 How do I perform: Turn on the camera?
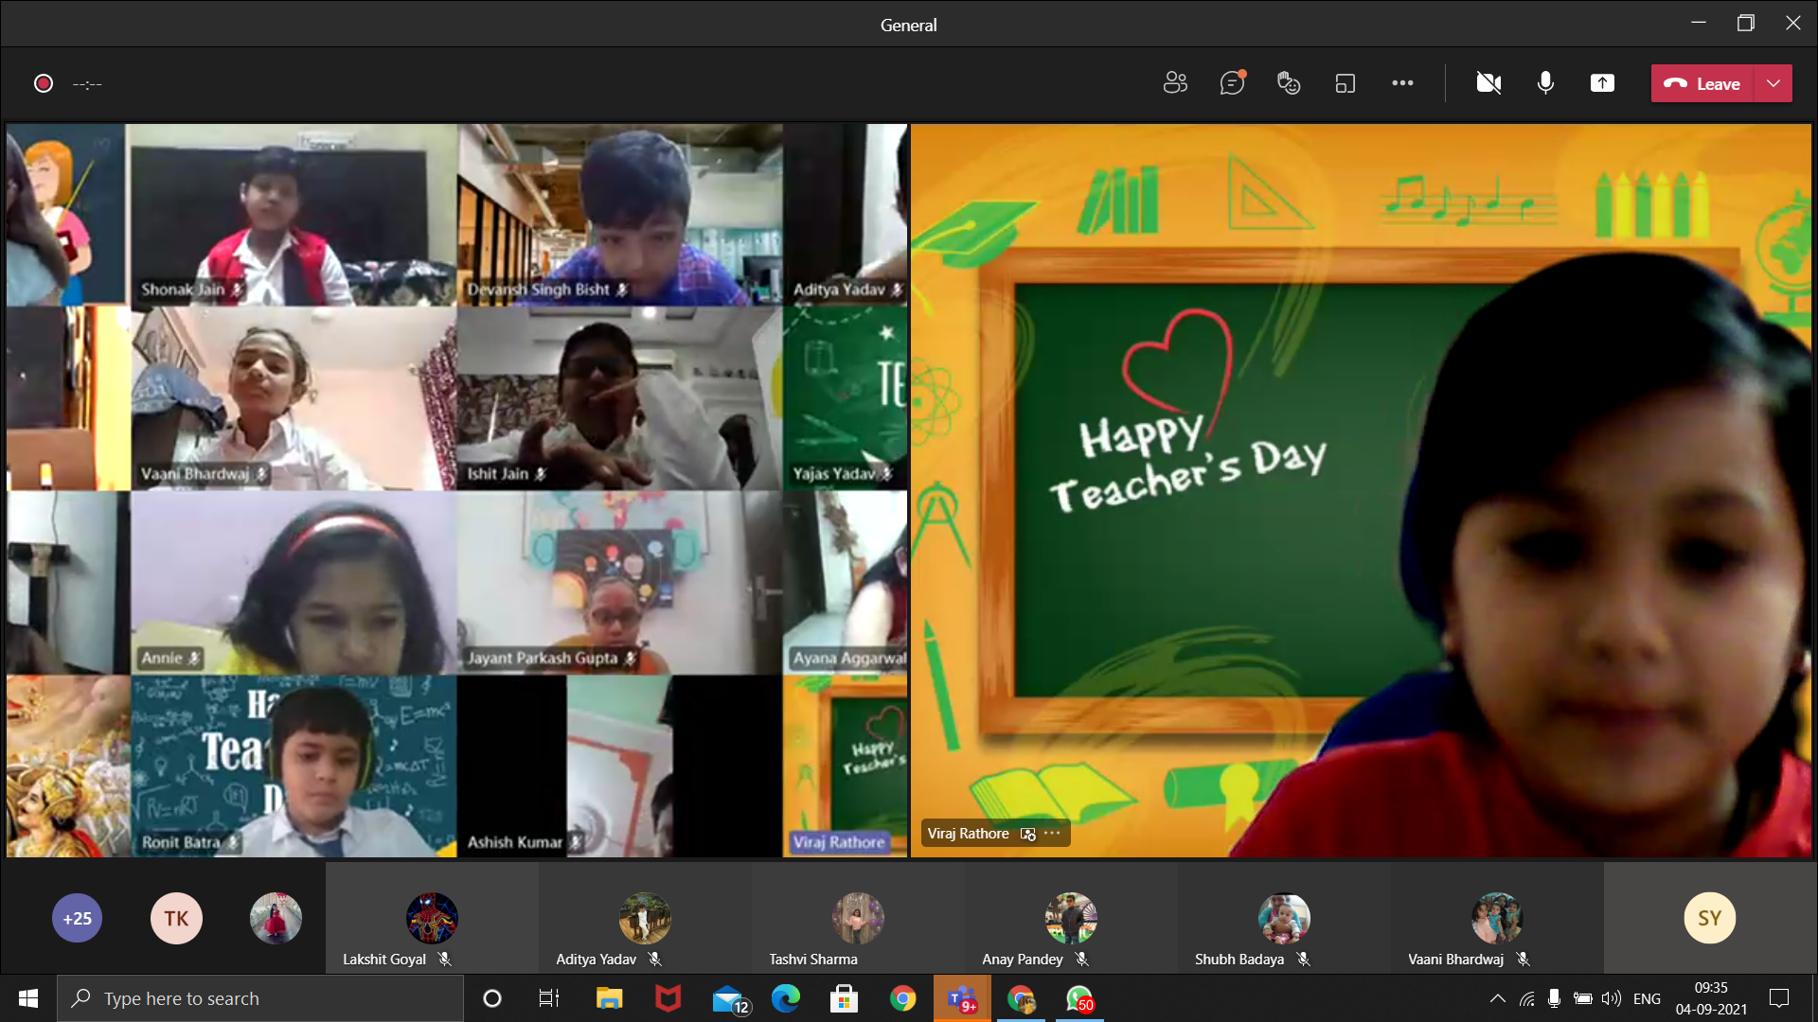[x=1488, y=83]
